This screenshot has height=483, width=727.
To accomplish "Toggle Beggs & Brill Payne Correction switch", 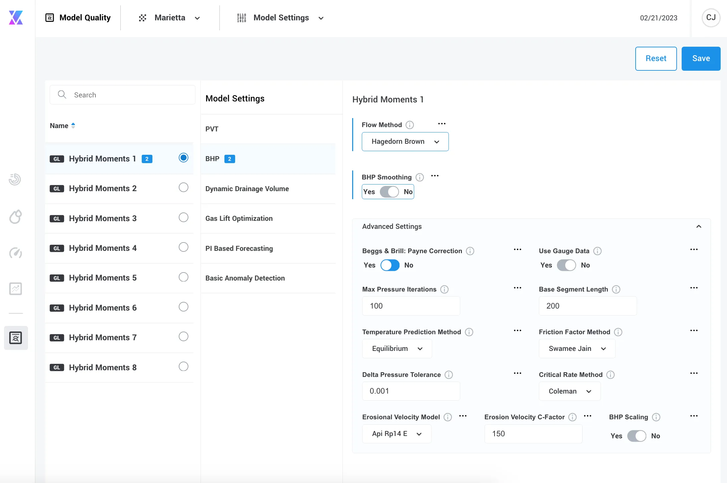I will coord(390,265).
